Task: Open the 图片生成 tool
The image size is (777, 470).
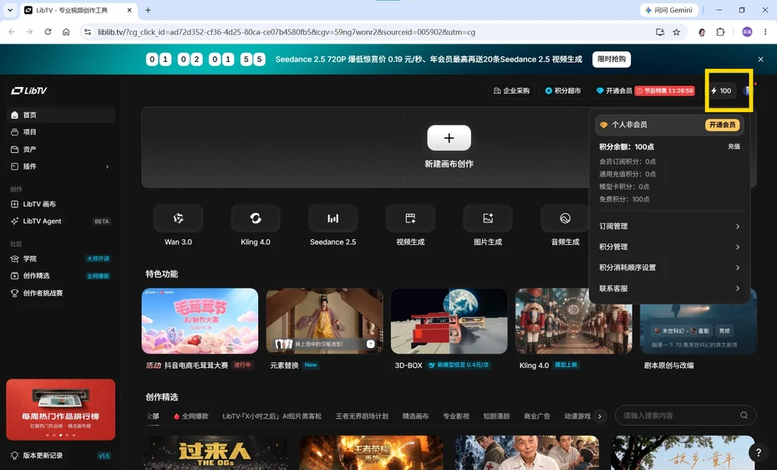Action: pos(488,218)
